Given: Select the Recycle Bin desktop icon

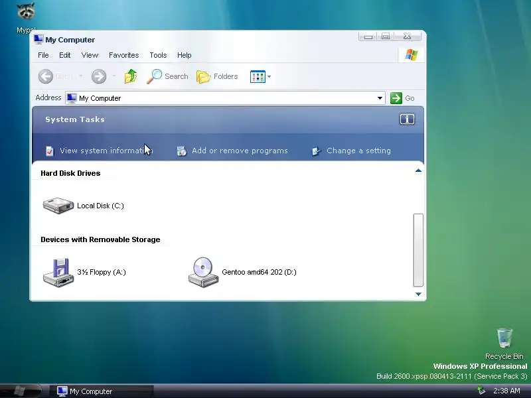Looking at the screenshot, I should coord(504,338).
